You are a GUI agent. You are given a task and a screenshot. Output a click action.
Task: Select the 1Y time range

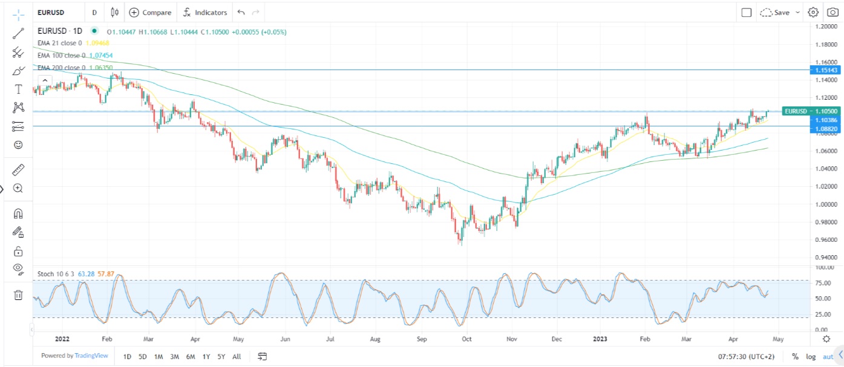[206, 357]
